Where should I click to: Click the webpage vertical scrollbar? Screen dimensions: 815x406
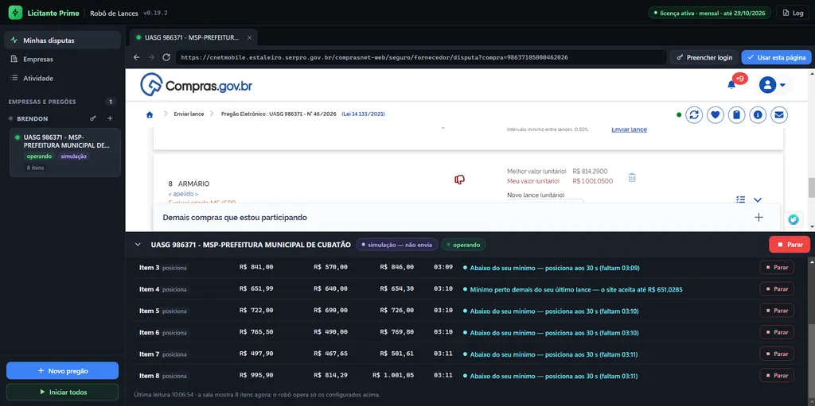[811, 188]
